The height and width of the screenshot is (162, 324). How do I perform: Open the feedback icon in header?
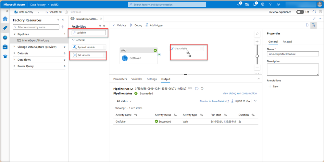(x=278, y=4)
